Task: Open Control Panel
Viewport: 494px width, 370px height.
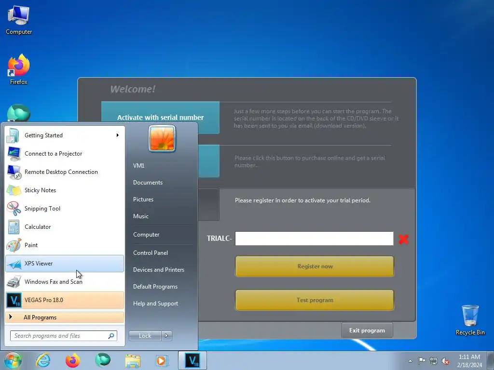Action: click(x=151, y=253)
